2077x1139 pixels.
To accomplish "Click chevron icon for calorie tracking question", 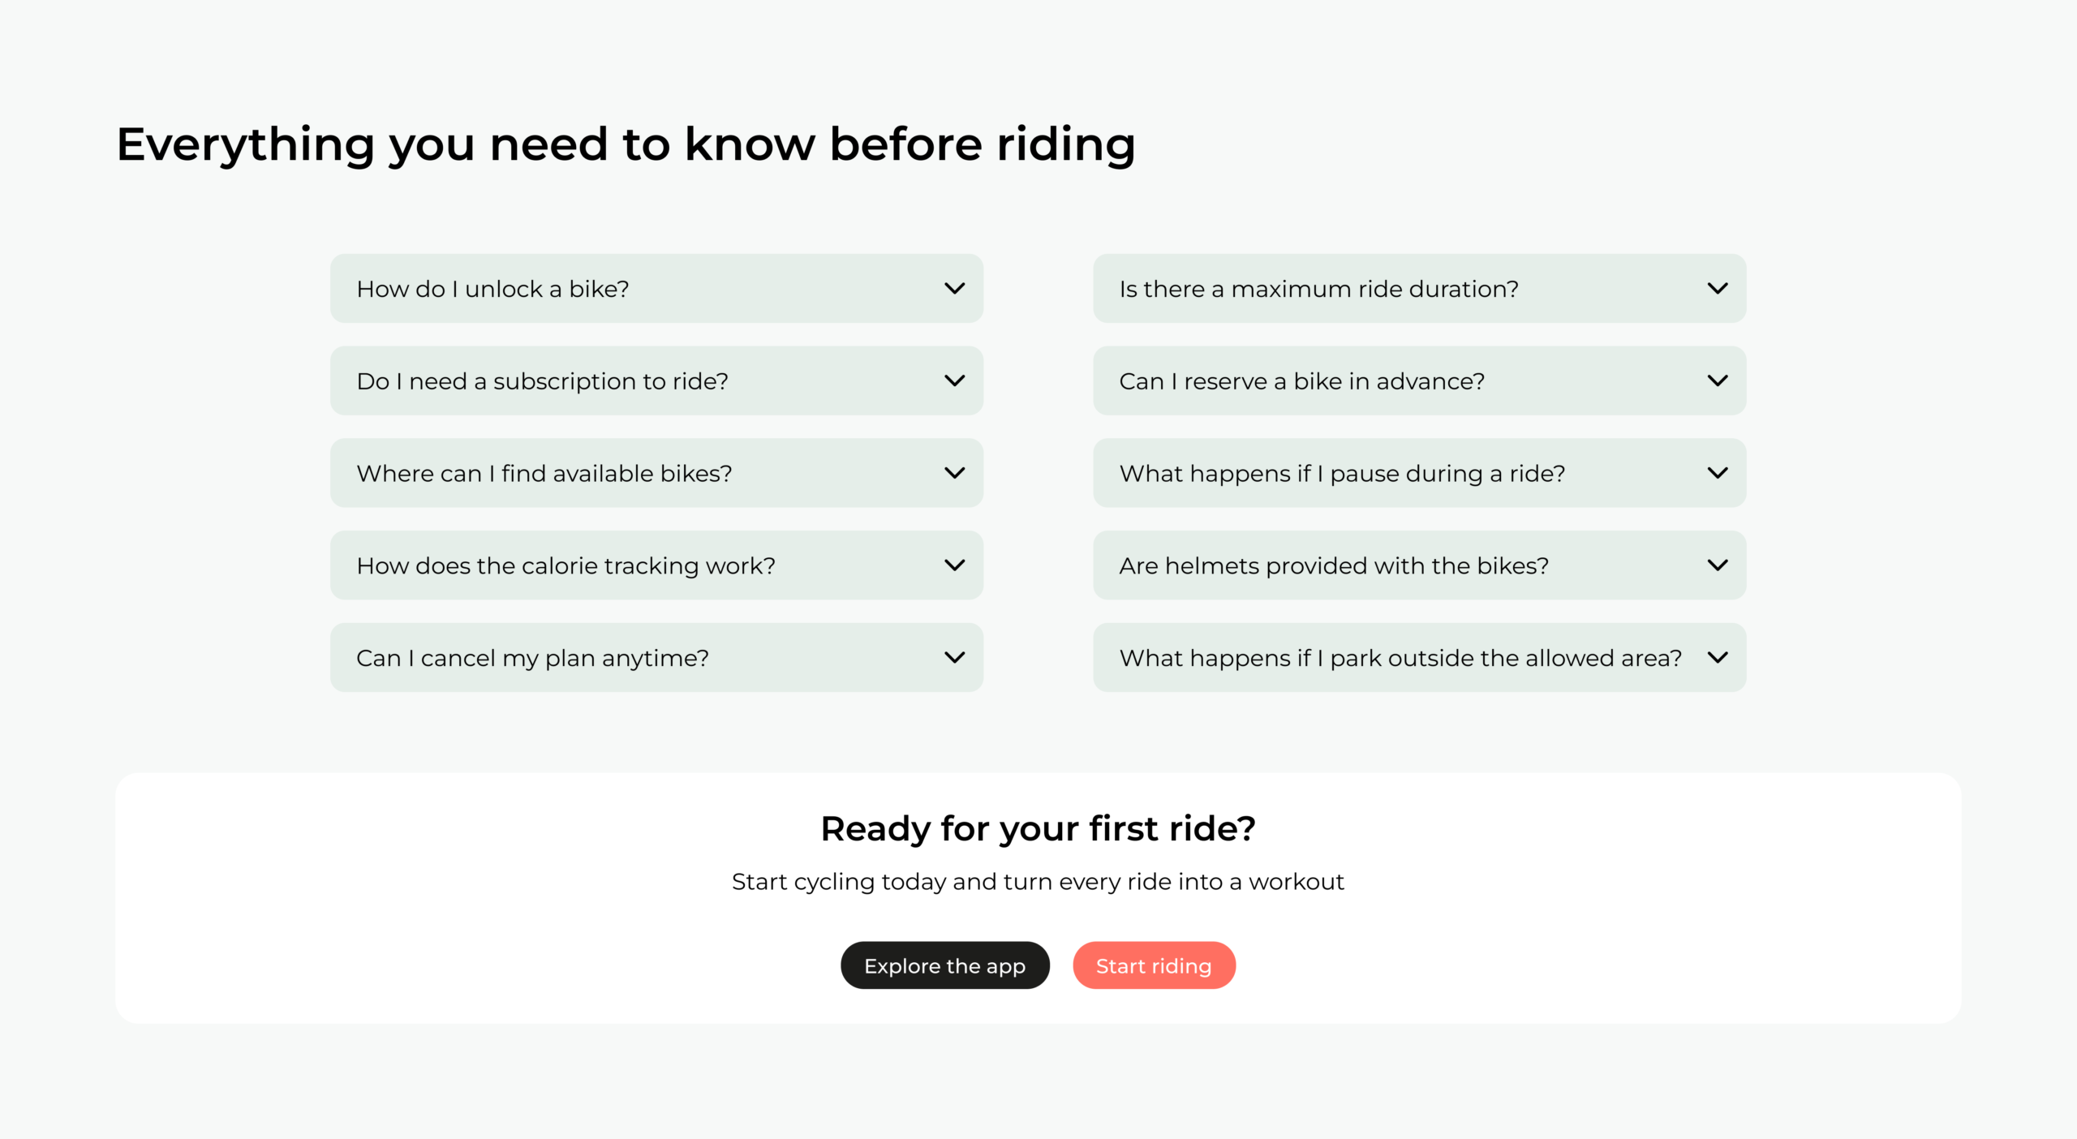I will (x=955, y=565).
